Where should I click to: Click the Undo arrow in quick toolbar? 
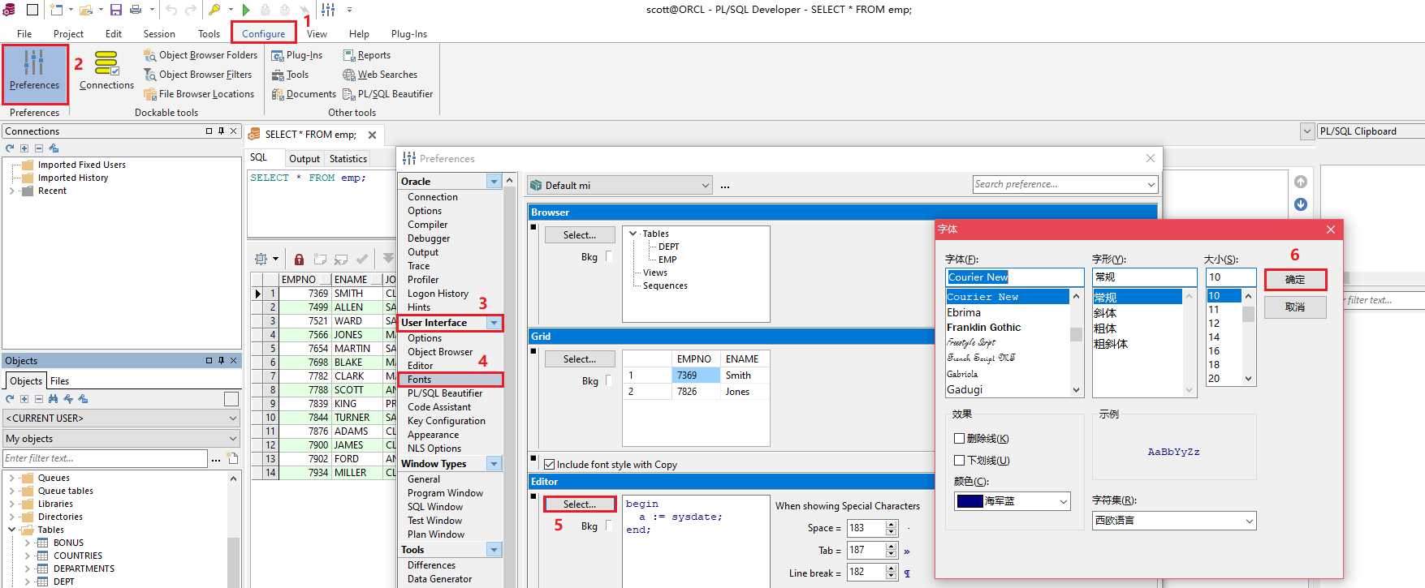coord(171,10)
